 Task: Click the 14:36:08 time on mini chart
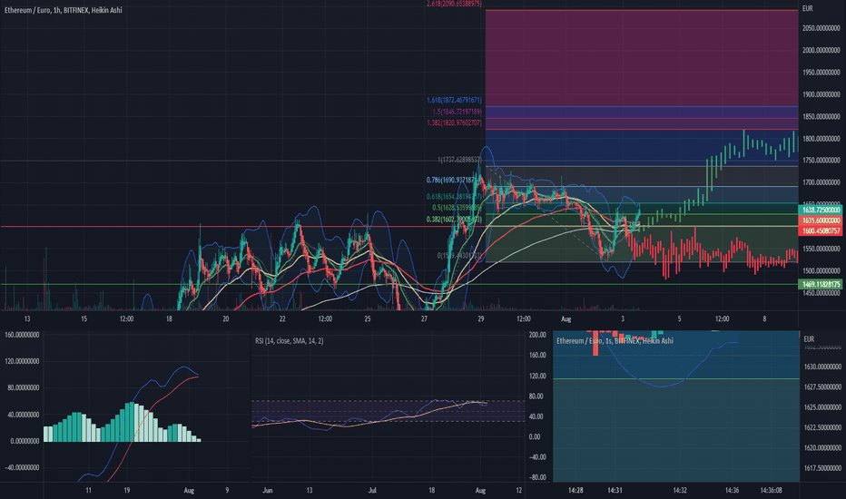(771, 490)
